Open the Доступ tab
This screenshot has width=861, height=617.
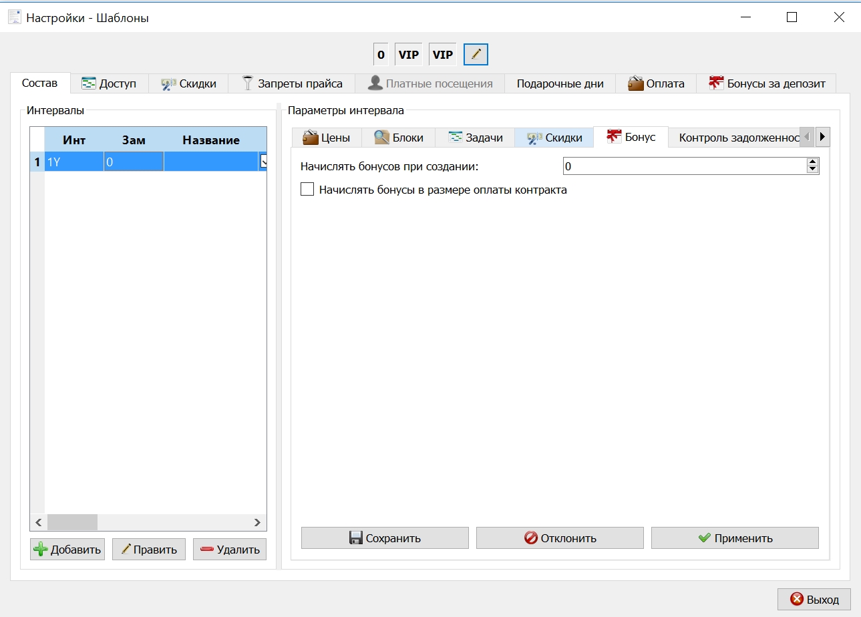pos(109,83)
